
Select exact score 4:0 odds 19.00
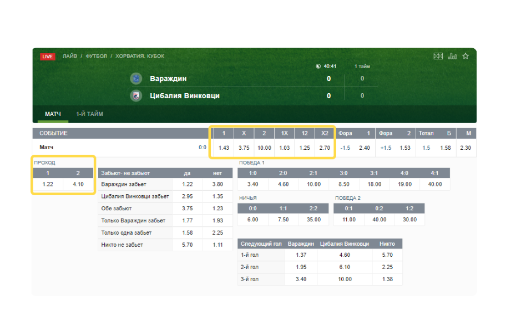(405, 185)
